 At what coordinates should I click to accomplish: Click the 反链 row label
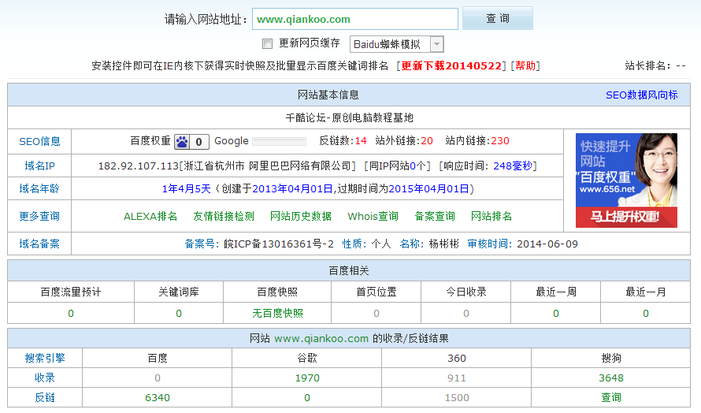click(x=45, y=397)
